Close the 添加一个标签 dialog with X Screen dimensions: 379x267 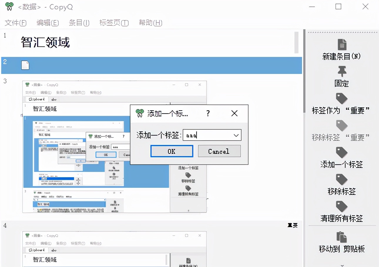(234, 113)
